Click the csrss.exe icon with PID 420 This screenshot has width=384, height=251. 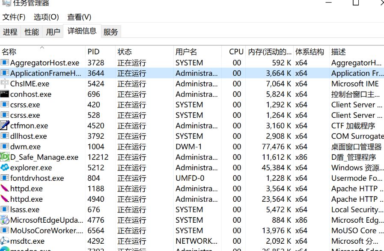pyautogui.click(x=5, y=105)
